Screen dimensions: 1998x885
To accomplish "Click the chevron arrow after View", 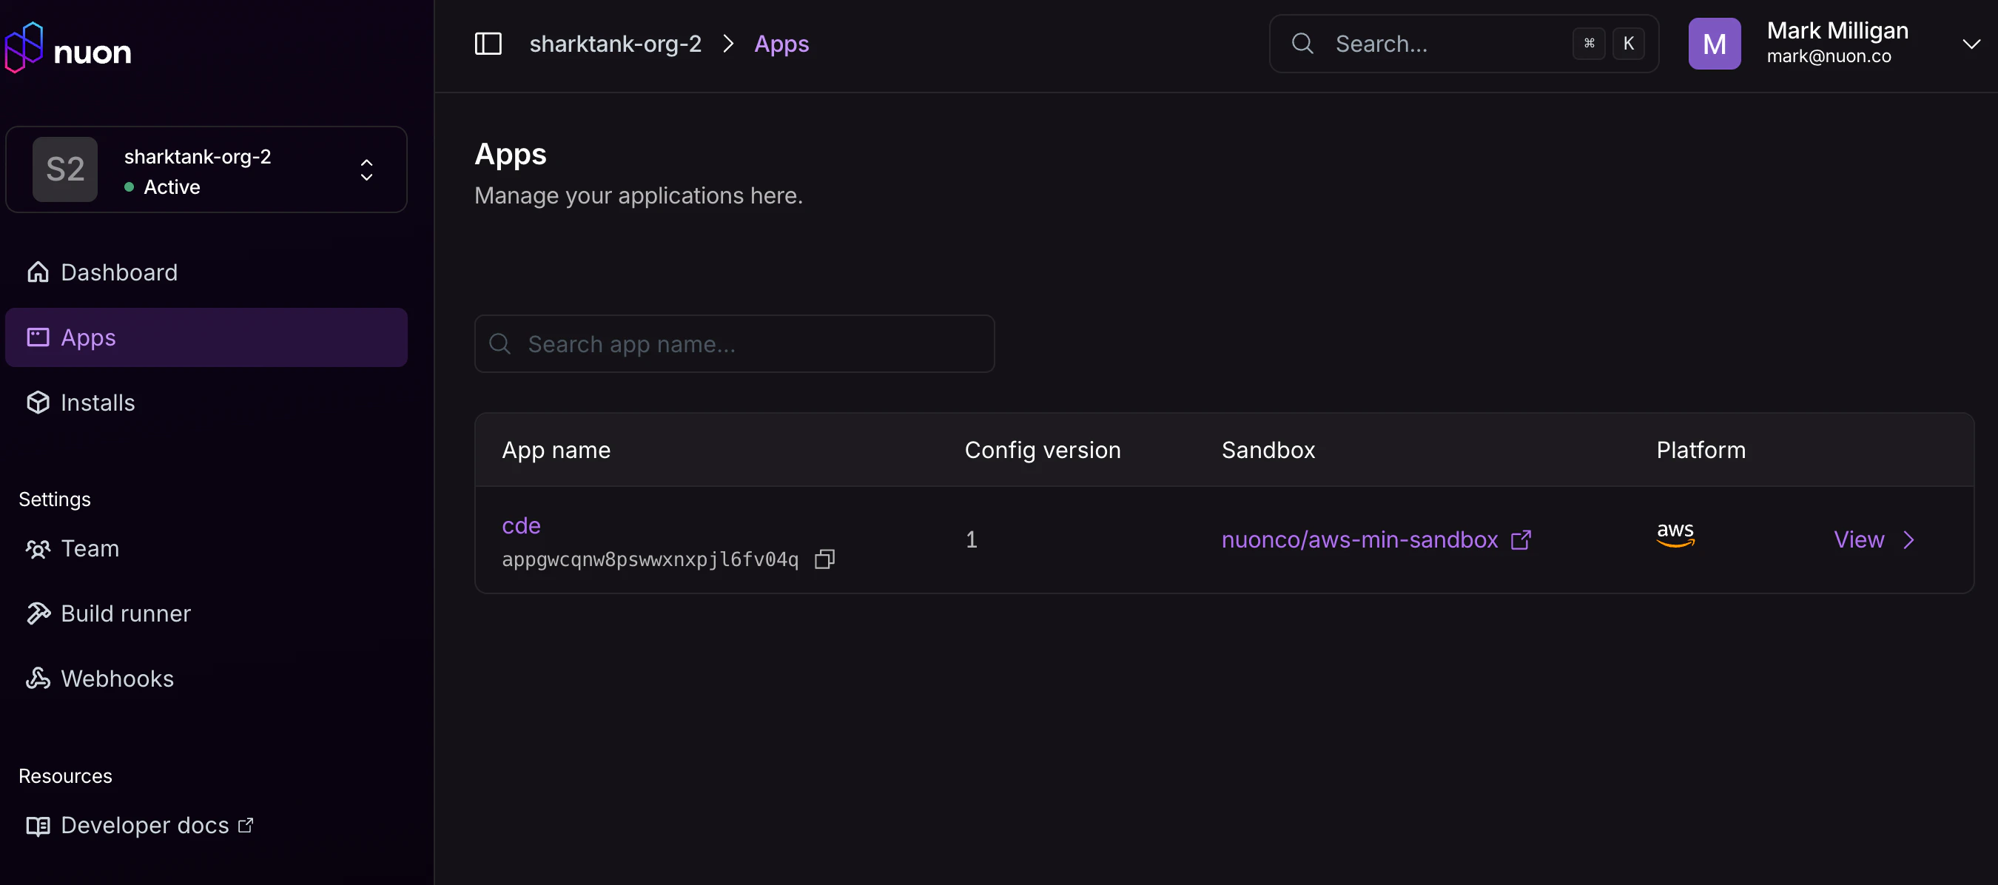I will [x=1908, y=540].
